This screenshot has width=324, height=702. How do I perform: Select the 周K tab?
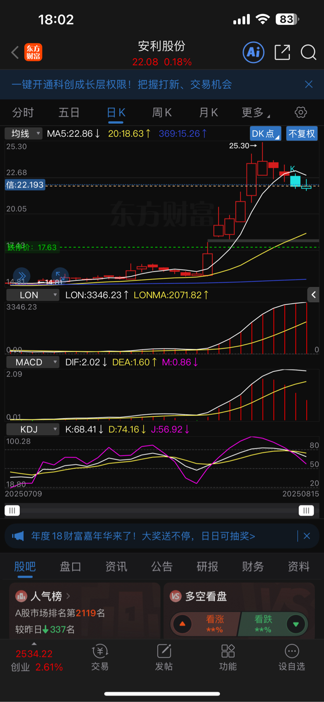tap(162, 112)
